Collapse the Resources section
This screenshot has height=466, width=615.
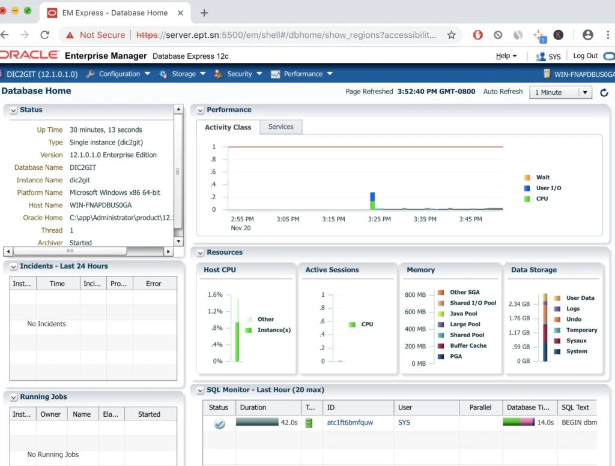pos(201,253)
